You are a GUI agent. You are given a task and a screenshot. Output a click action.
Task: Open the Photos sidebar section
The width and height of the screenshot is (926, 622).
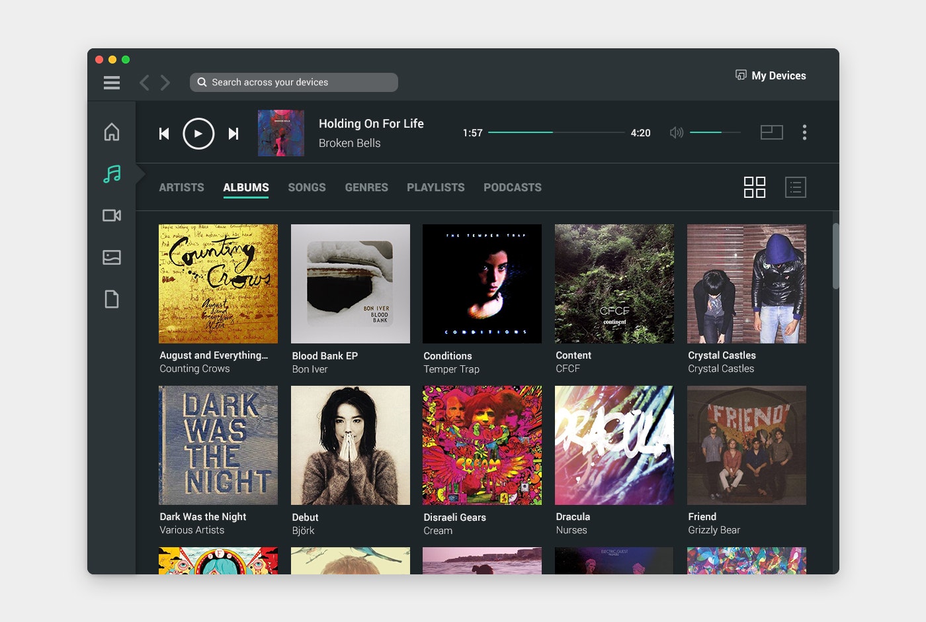coord(112,257)
